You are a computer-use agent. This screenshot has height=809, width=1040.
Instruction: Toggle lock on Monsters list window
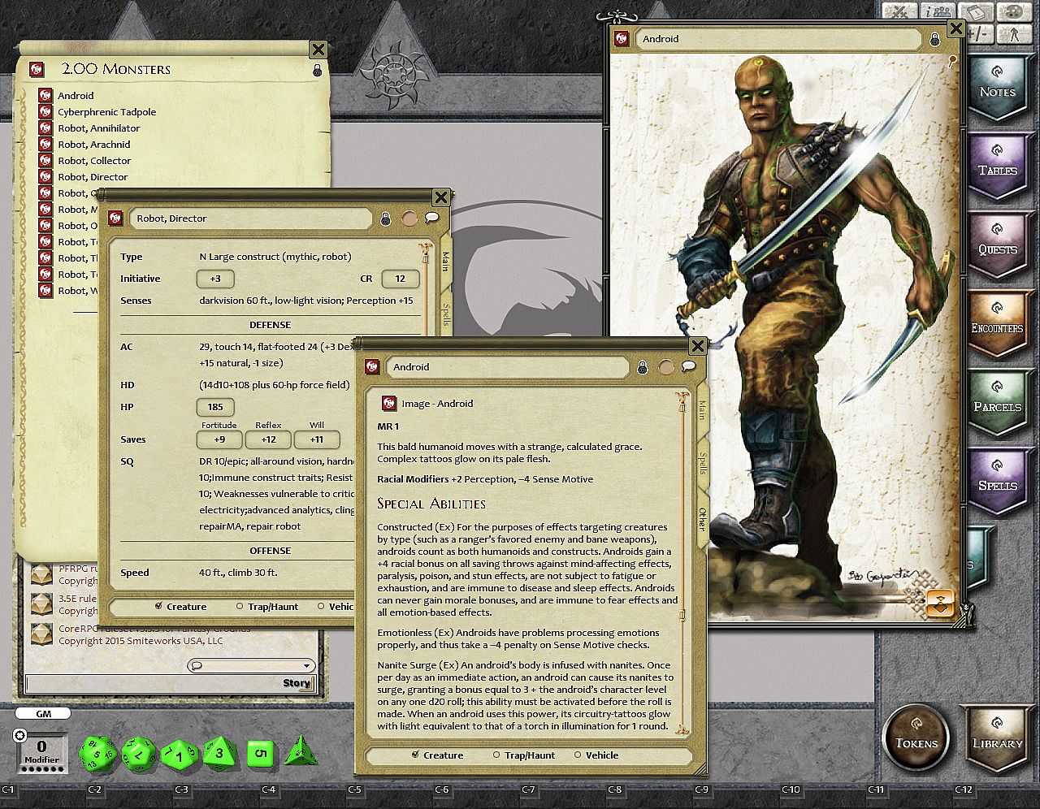[x=317, y=71]
